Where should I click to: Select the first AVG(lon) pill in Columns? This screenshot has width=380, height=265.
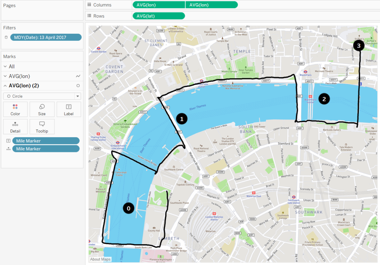159,5
